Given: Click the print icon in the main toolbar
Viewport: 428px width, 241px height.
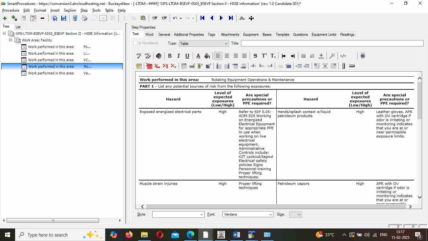Looking at the screenshot, I should tap(84, 18).
